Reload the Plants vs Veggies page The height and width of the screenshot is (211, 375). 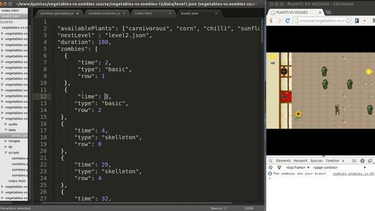(288, 21)
